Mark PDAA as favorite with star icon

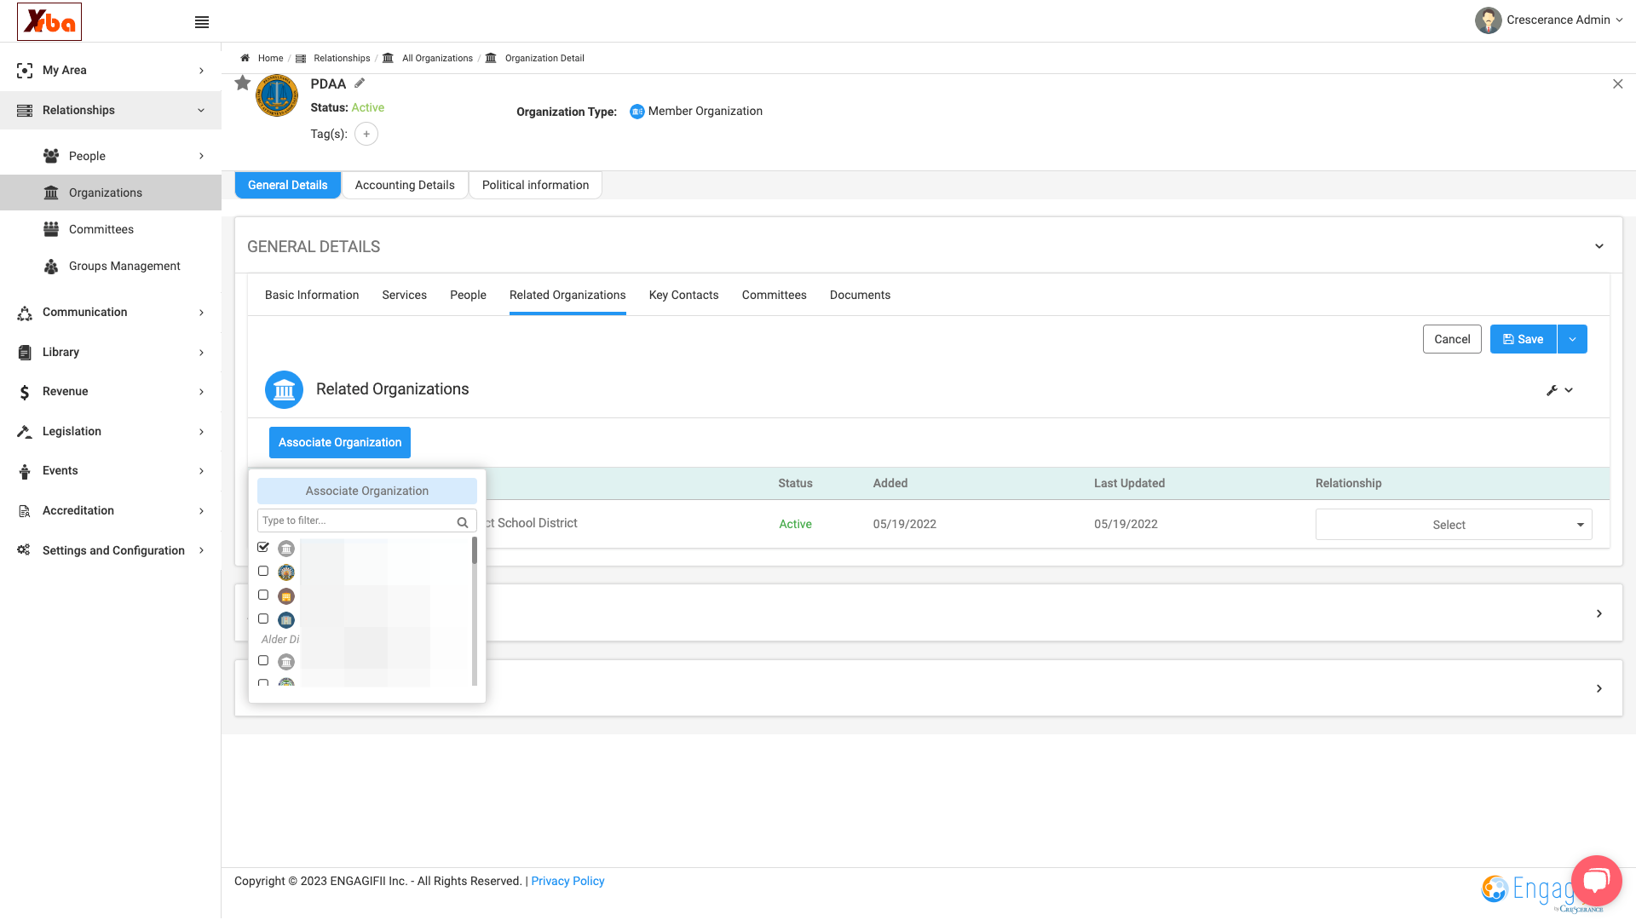[243, 83]
